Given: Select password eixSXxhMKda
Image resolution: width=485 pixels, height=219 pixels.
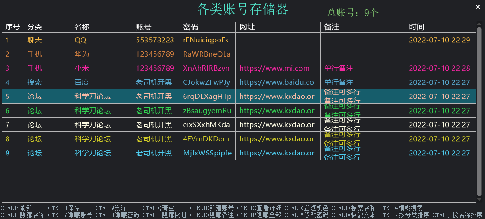Looking at the screenshot, I should pyautogui.click(x=207, y=125).
